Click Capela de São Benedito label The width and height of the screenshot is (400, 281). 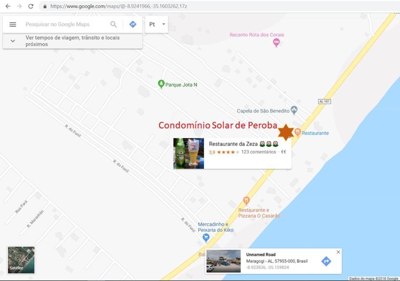pos(263,111)
